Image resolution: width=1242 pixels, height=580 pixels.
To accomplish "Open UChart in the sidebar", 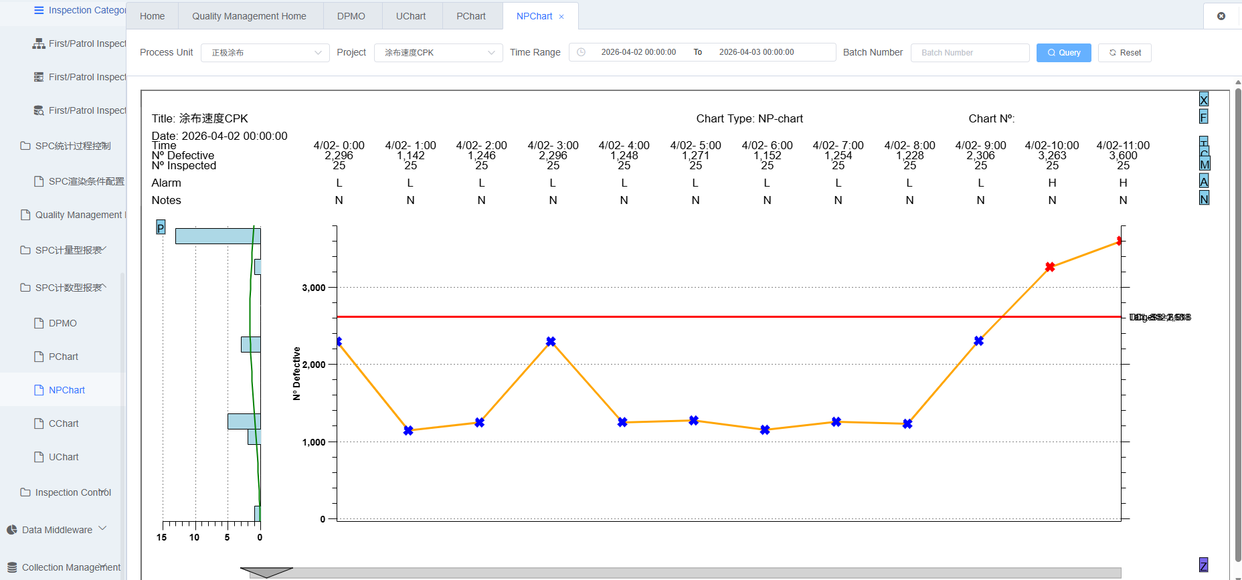I will coord(64,457).
